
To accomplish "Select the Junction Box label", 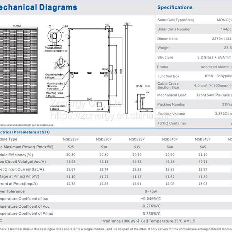I will coord(168,76).
